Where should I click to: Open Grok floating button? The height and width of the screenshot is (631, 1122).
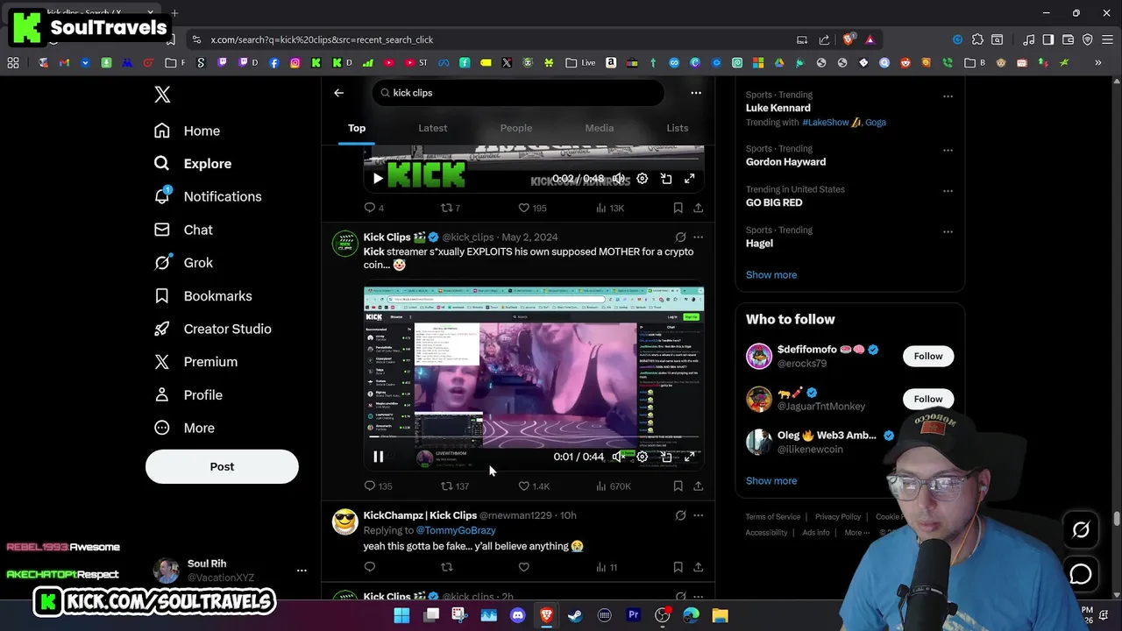[x=1081, y=529]
